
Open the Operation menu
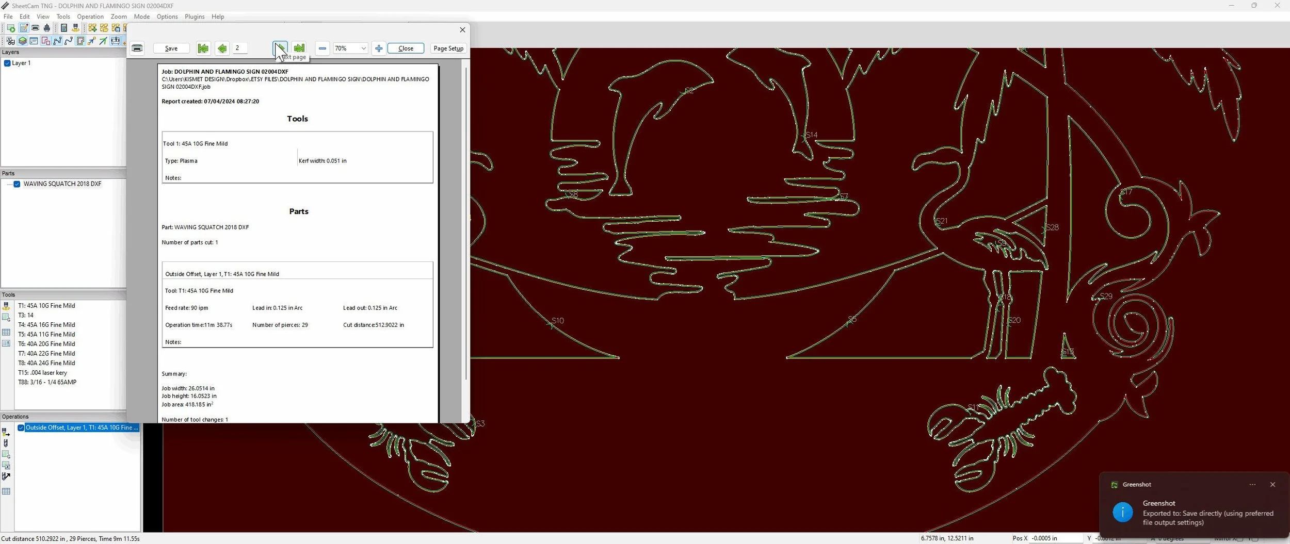tap(90, 17)
